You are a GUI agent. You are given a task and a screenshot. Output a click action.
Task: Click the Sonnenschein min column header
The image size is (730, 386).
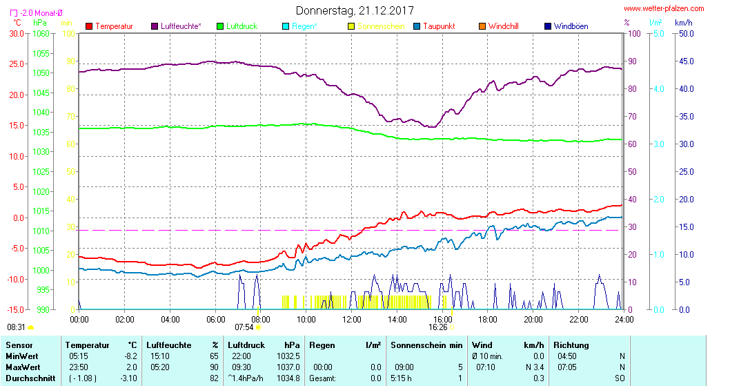pos(426,345)
